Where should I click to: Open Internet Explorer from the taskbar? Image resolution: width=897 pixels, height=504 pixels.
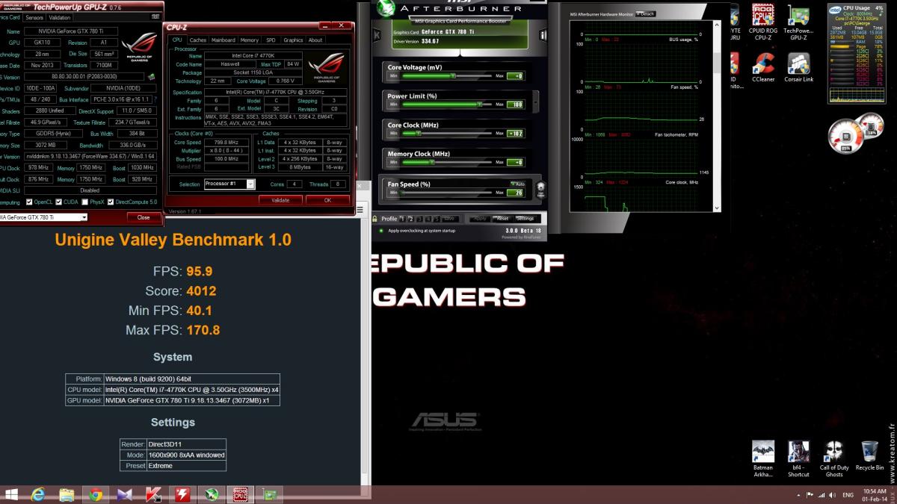pos(39,494)
